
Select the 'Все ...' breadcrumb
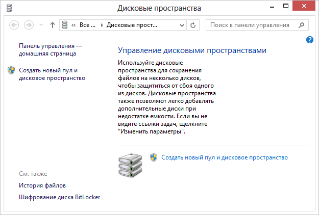coord(87,25)
